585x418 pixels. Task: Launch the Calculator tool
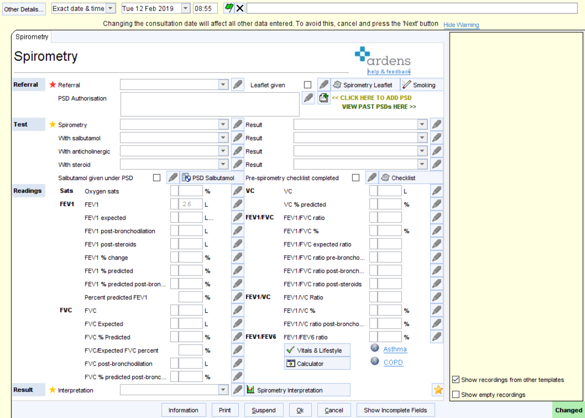point(317,363)
